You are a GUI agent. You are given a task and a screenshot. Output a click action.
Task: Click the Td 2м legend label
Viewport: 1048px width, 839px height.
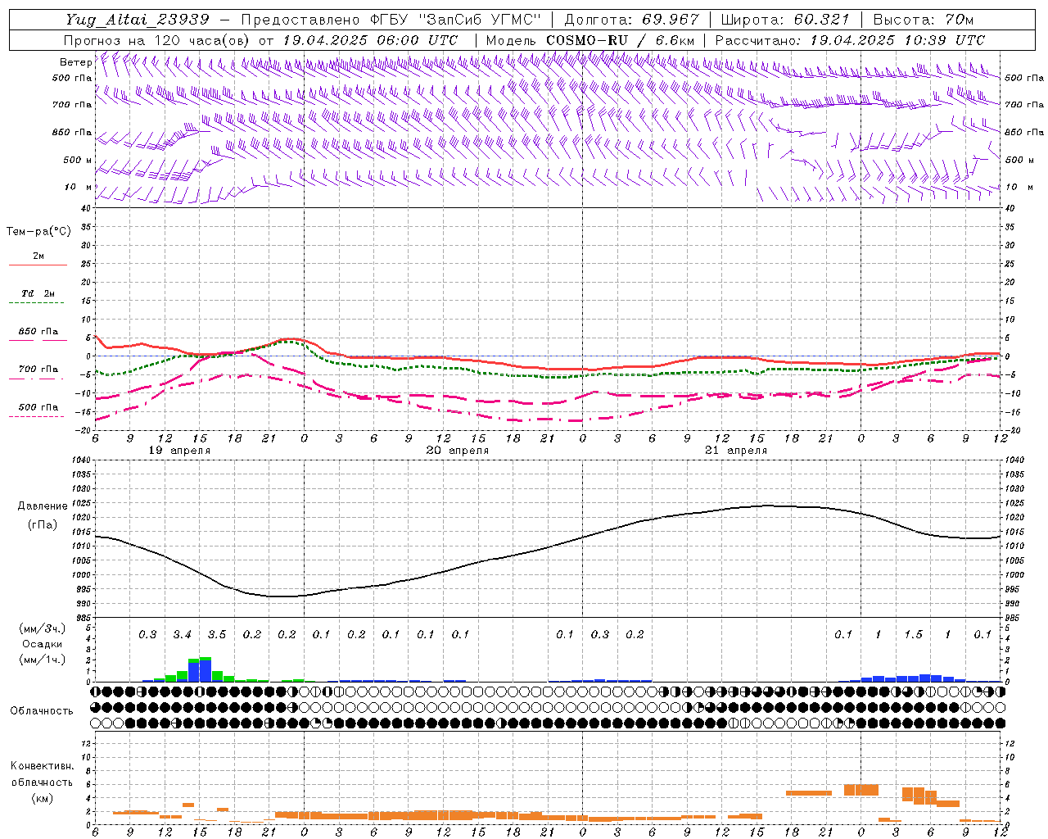(38, 293)
